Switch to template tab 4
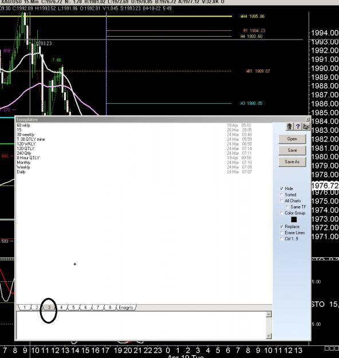The image size is (339, 358). pyautogui.click(x=61, y=308)
